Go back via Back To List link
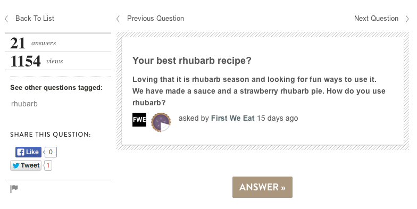This screenshot has width=417, height=209. click(35, 18)
